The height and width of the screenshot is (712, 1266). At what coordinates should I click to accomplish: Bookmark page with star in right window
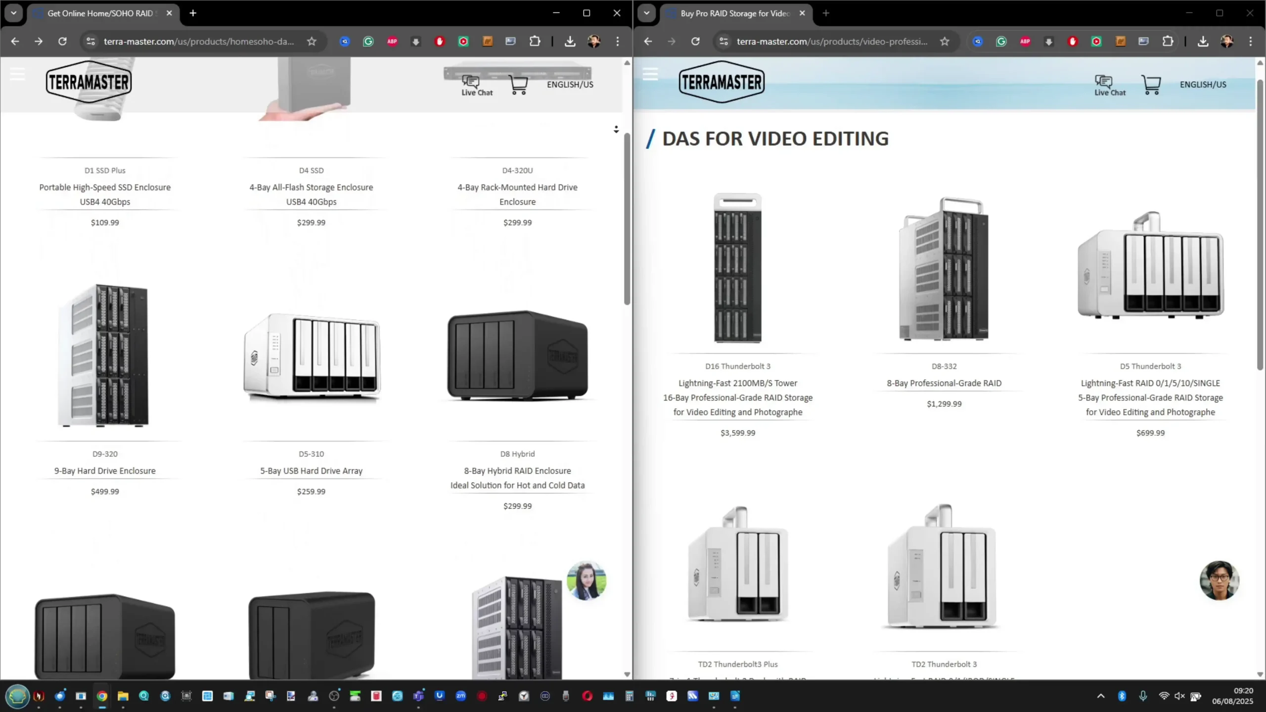tap(945, 41)
